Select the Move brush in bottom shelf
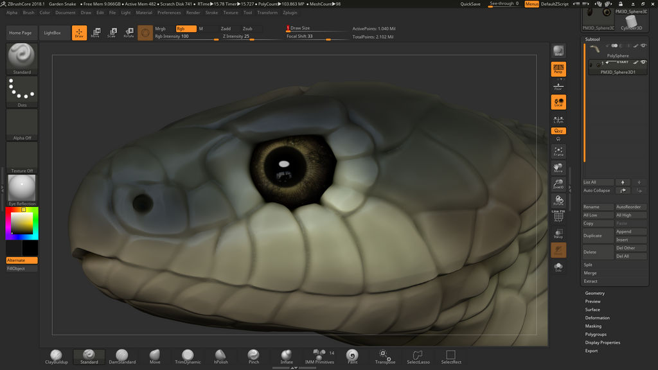This screenshot has height=370, width=658. tap(155, 357)
